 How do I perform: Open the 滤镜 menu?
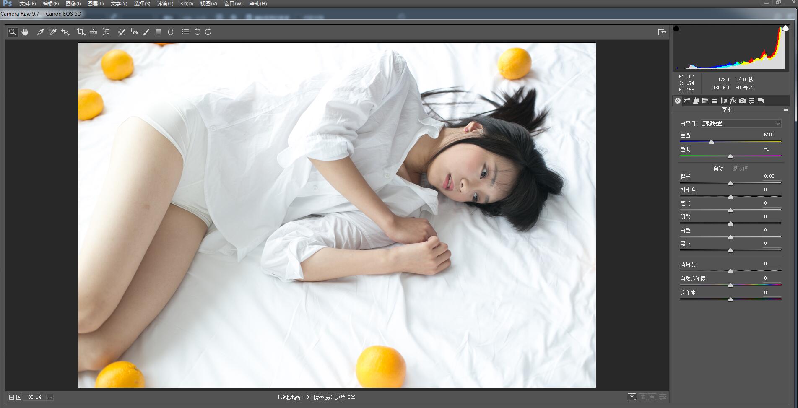pos(165,3)
